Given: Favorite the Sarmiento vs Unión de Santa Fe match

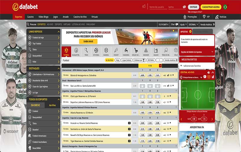Looking at the screenshot, I should point(171,129).
